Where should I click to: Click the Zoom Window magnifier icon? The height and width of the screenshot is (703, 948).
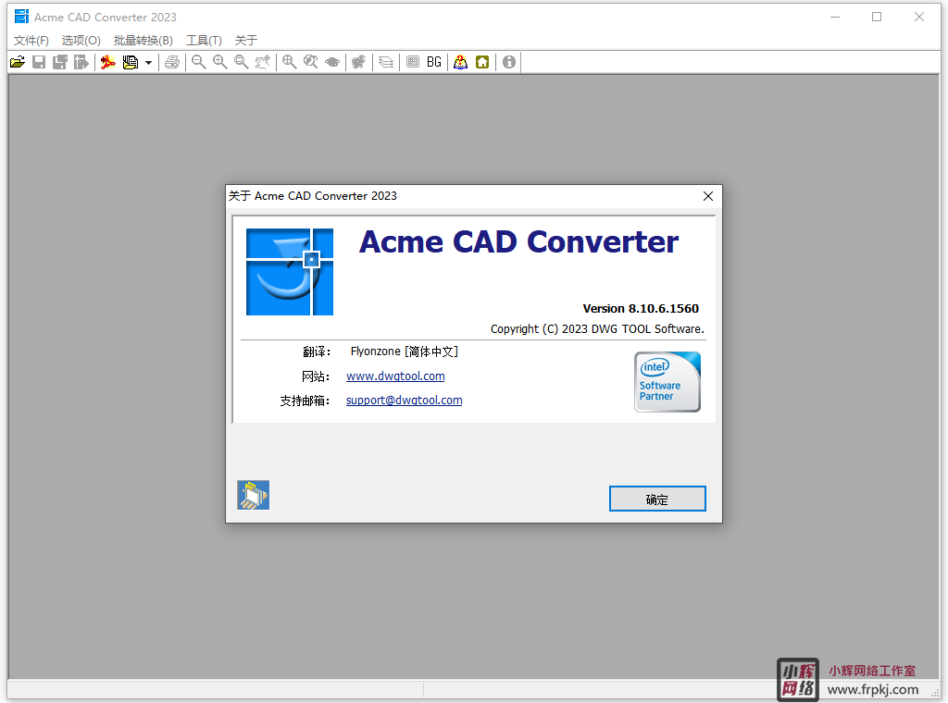click(x=242, y=62)
